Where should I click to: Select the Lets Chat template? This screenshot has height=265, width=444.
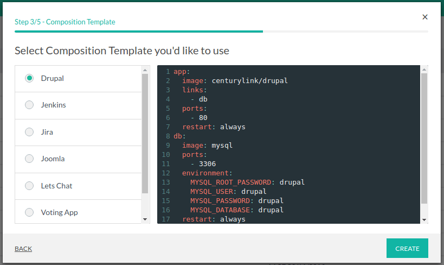(29, 186)
